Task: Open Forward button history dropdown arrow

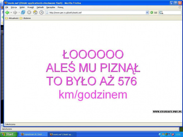Action: [19, 12]
